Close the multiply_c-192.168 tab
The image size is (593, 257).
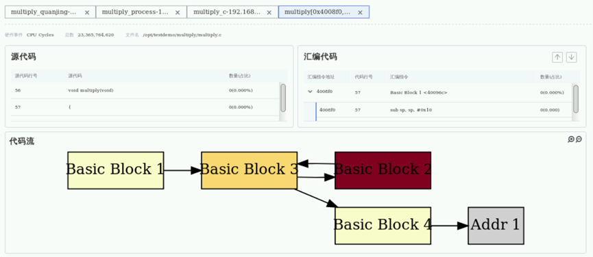[269, 12]
